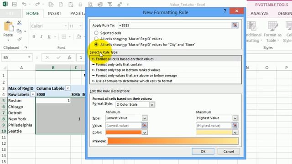
Task: Click the Save icon in quick access toolbar
Action: [x=14, y=4]
